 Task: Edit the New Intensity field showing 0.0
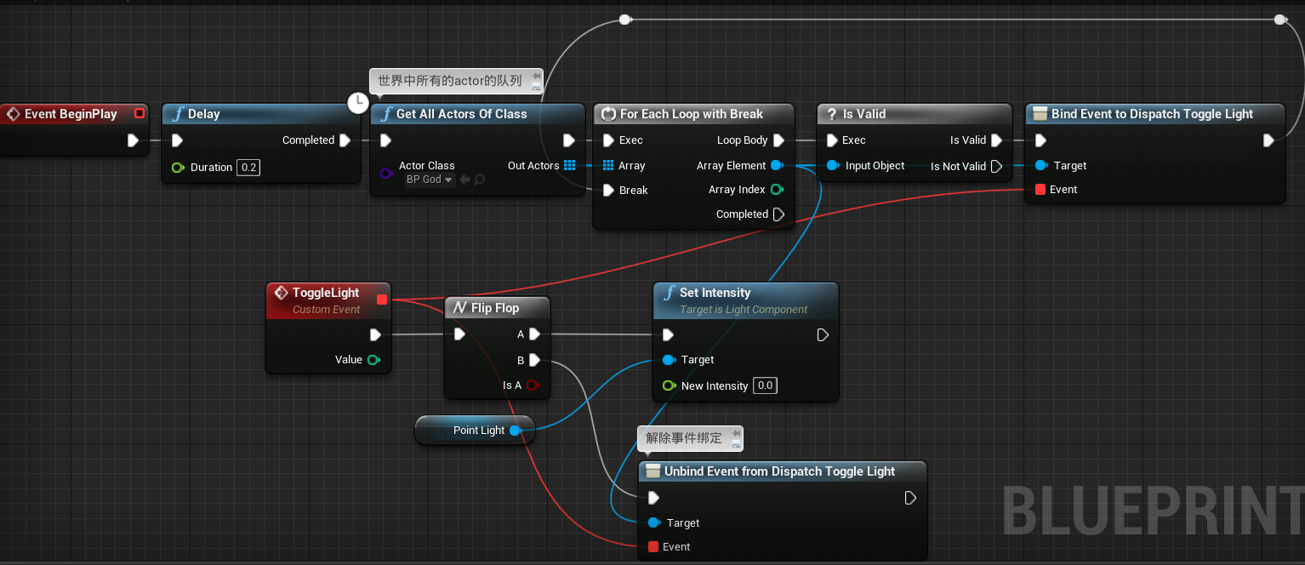pyautogui.click(x=764, y=385)
